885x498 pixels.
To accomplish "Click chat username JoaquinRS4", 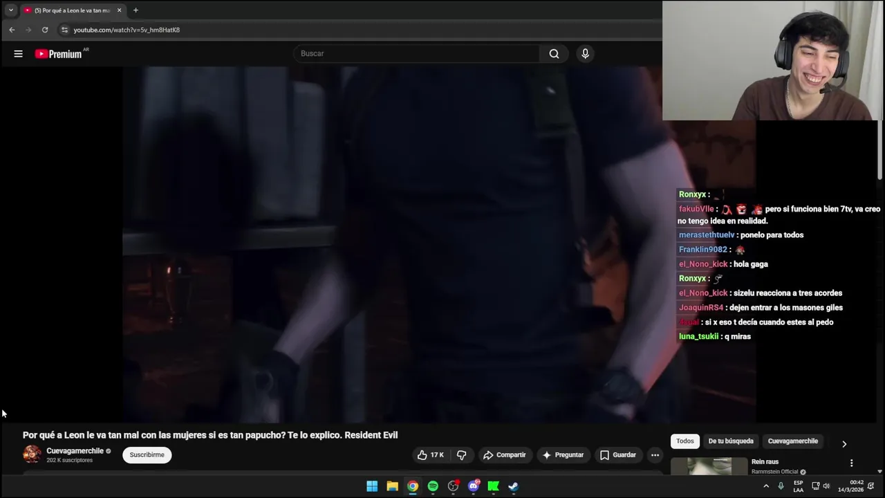I will coord(701,308).
